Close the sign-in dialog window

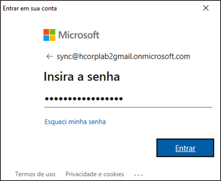(x=206, y=8)
